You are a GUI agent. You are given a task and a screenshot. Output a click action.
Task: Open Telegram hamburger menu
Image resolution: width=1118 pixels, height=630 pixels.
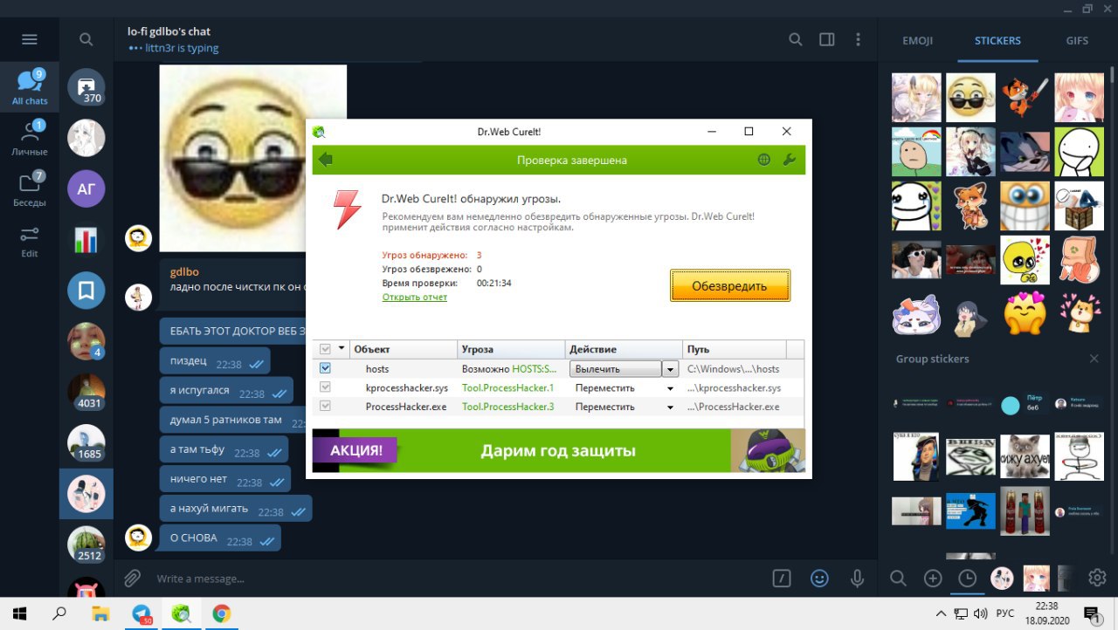(30, 39)
